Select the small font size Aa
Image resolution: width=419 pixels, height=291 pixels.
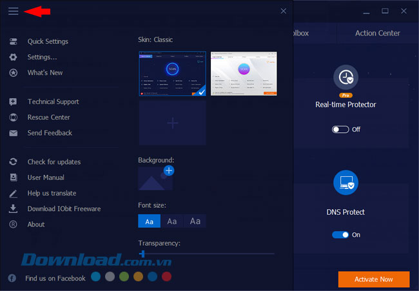tap(149, 221)
